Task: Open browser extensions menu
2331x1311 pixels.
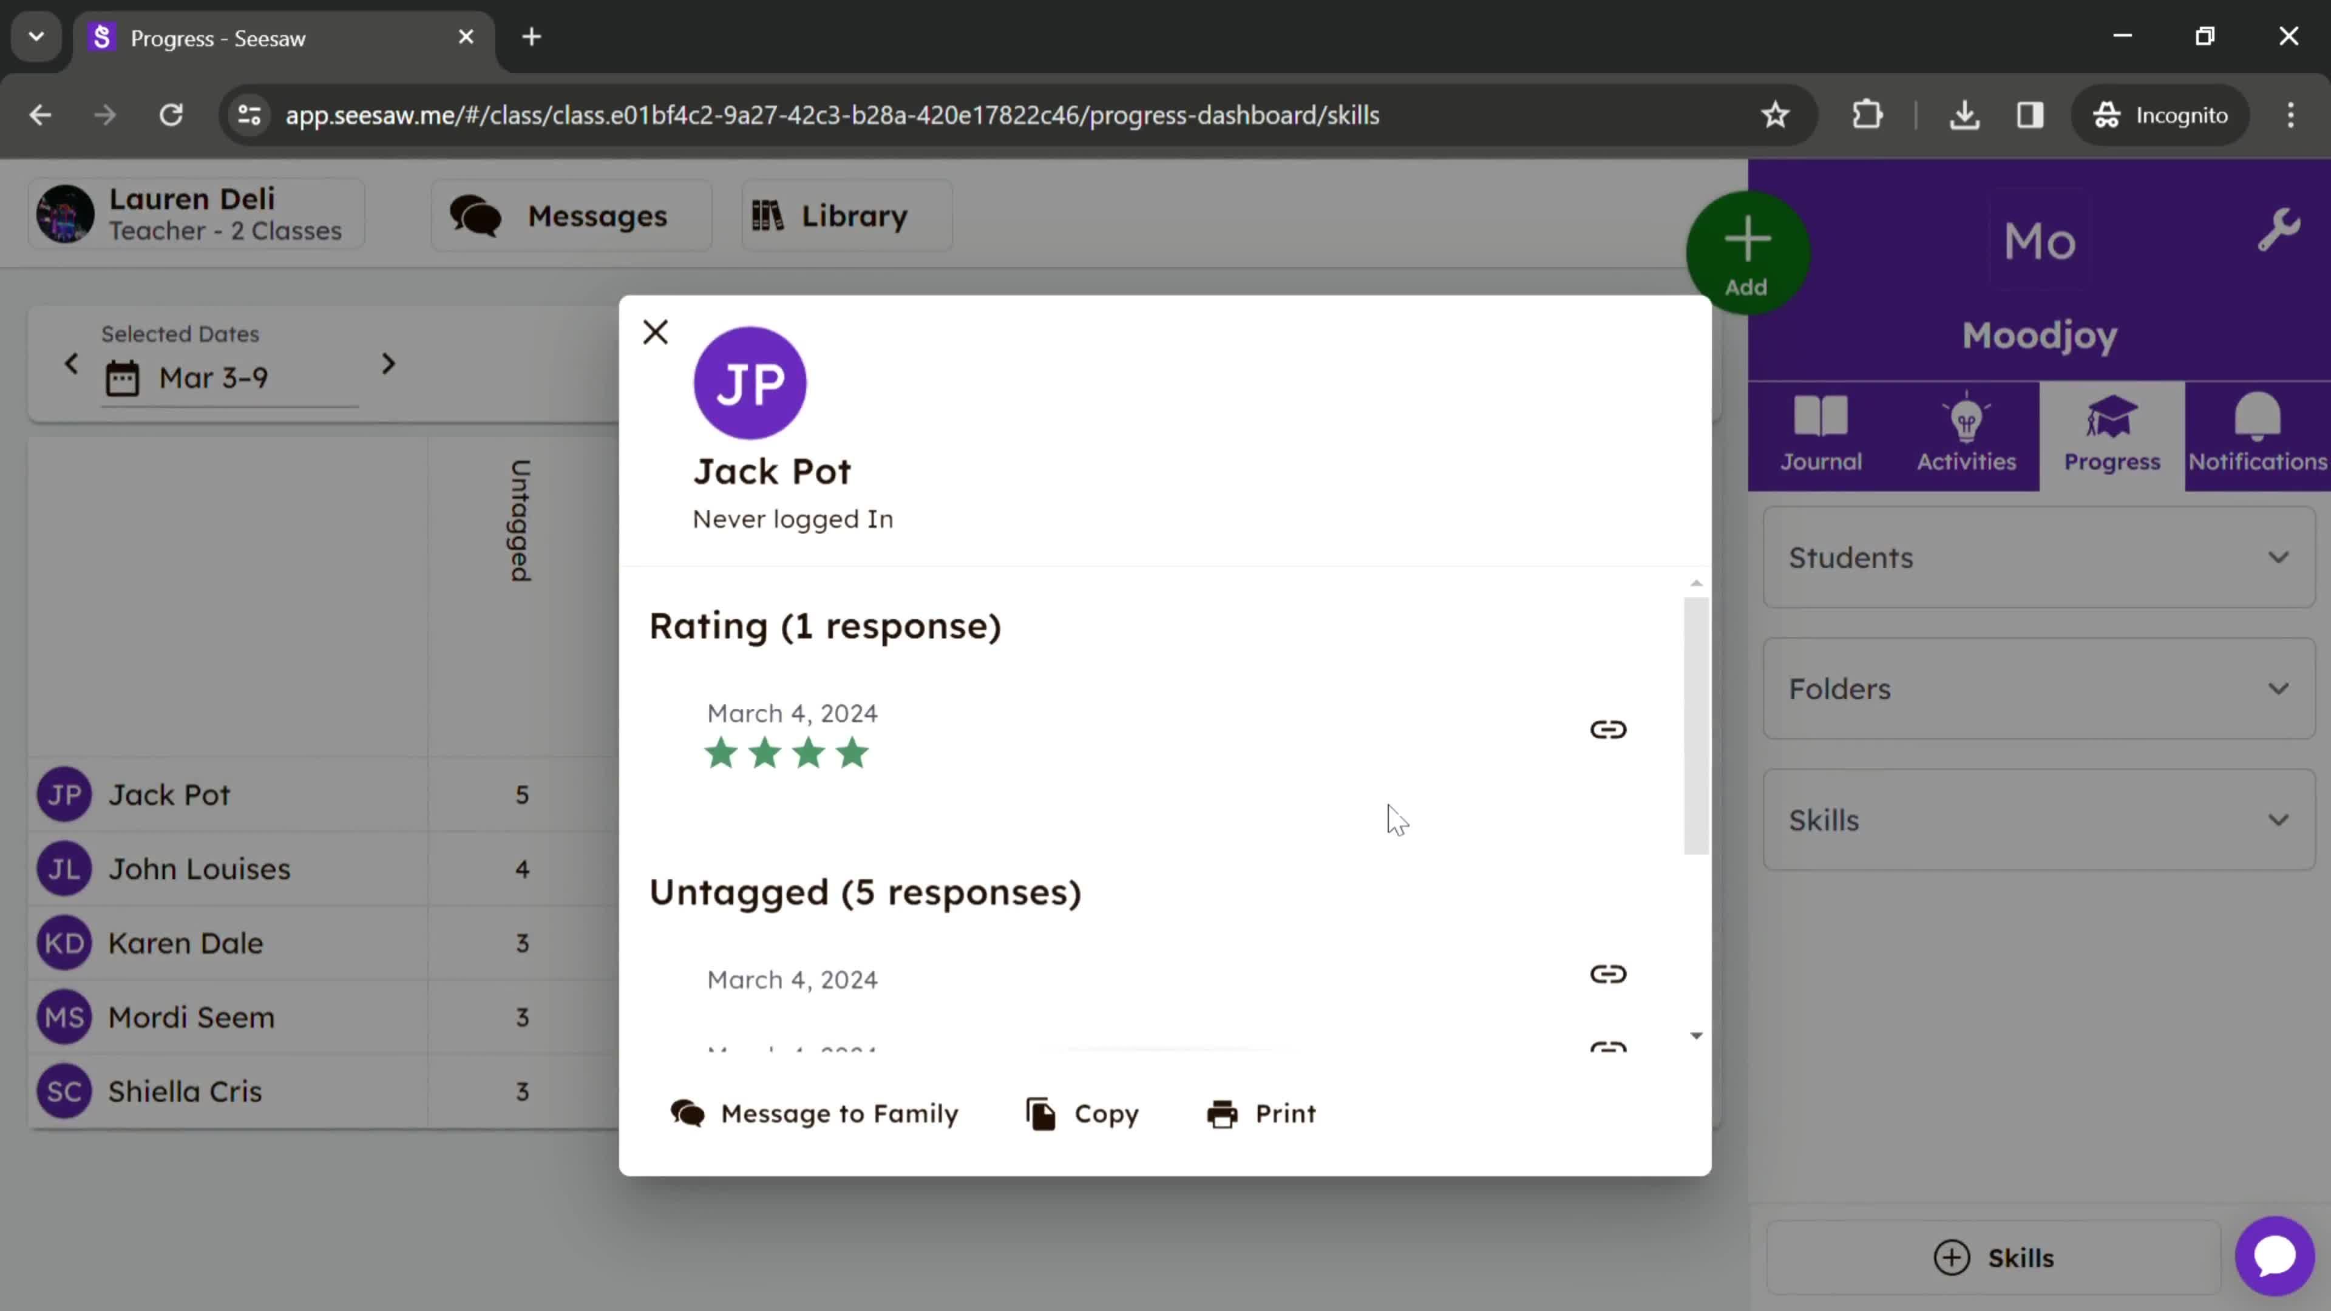Action: click(1867, 115)
